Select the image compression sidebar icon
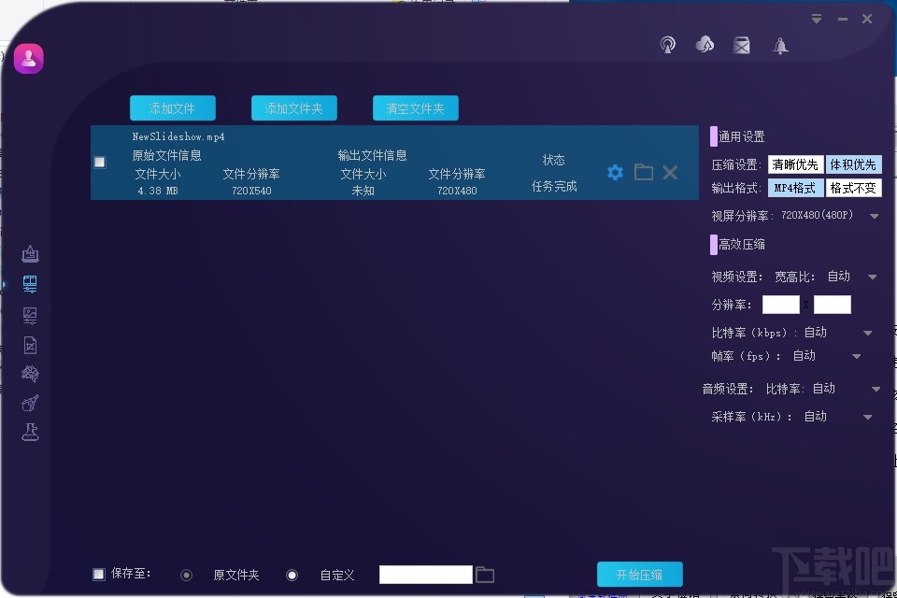 click(30, 316)
